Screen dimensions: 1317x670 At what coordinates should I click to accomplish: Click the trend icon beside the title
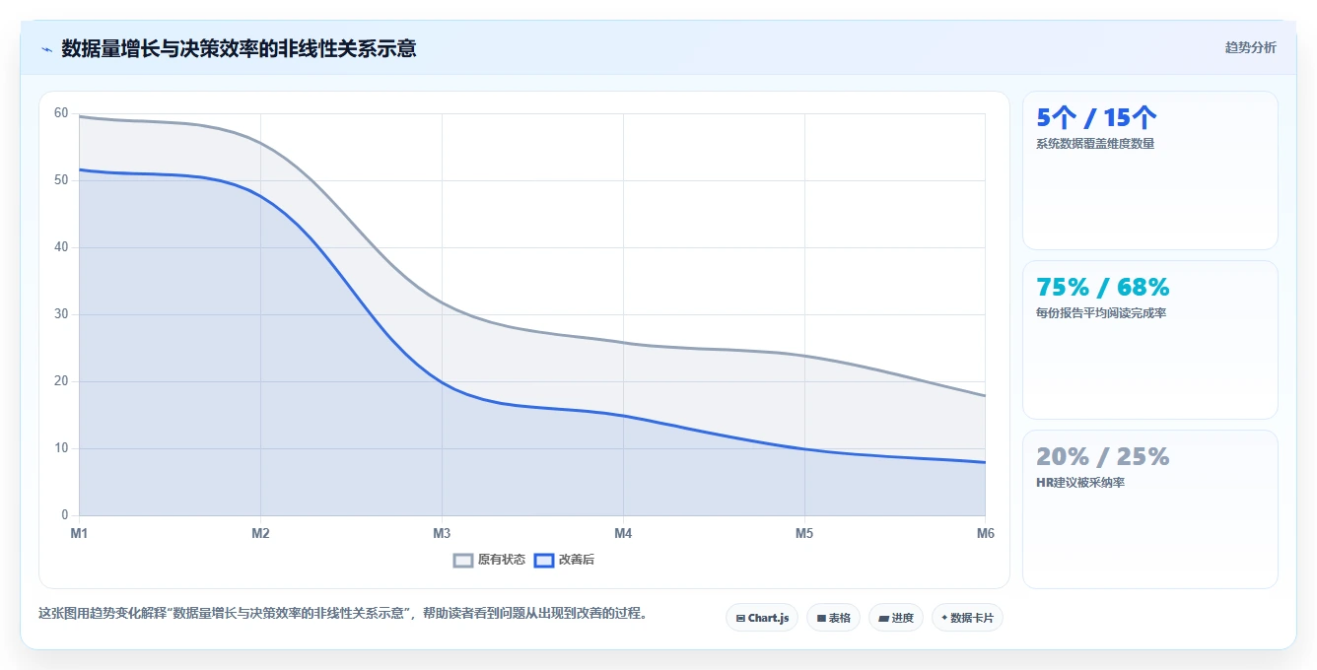tap(46, 49)
